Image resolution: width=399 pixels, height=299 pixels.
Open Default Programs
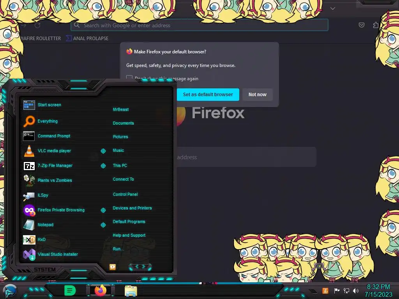point(129,222)
